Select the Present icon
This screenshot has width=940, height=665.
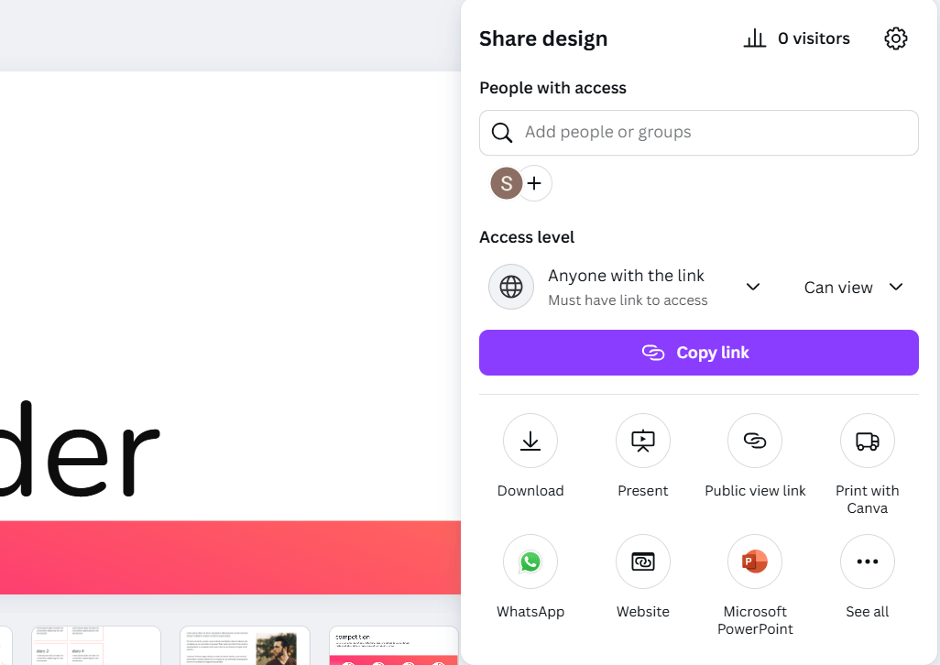pos(642,441)
